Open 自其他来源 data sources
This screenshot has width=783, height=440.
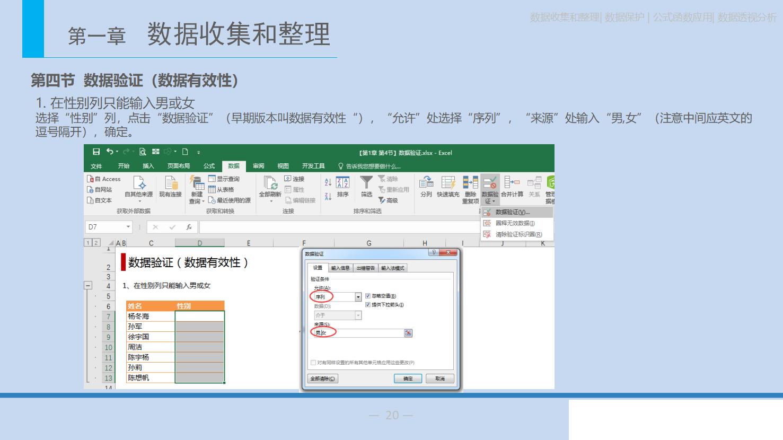click(139, 189)
